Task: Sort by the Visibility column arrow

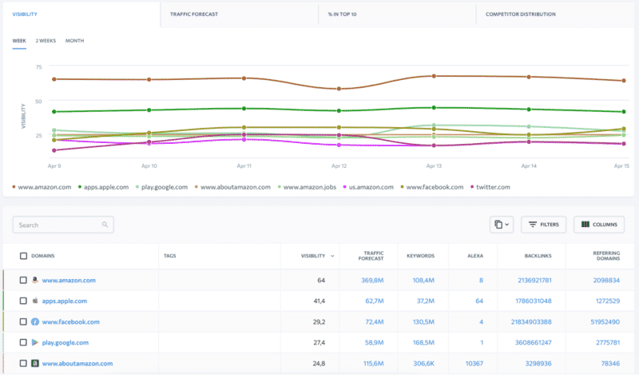Action: pyautogui.click(x=333, y=257)
